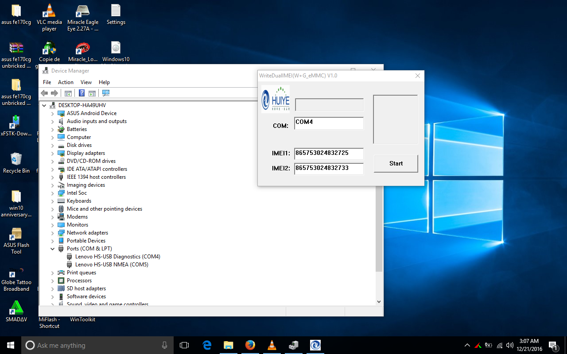
Task: Open the File menu in Device Manager
Action: 47,82
